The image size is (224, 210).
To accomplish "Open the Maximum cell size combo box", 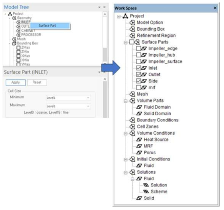I will point(68,106).
